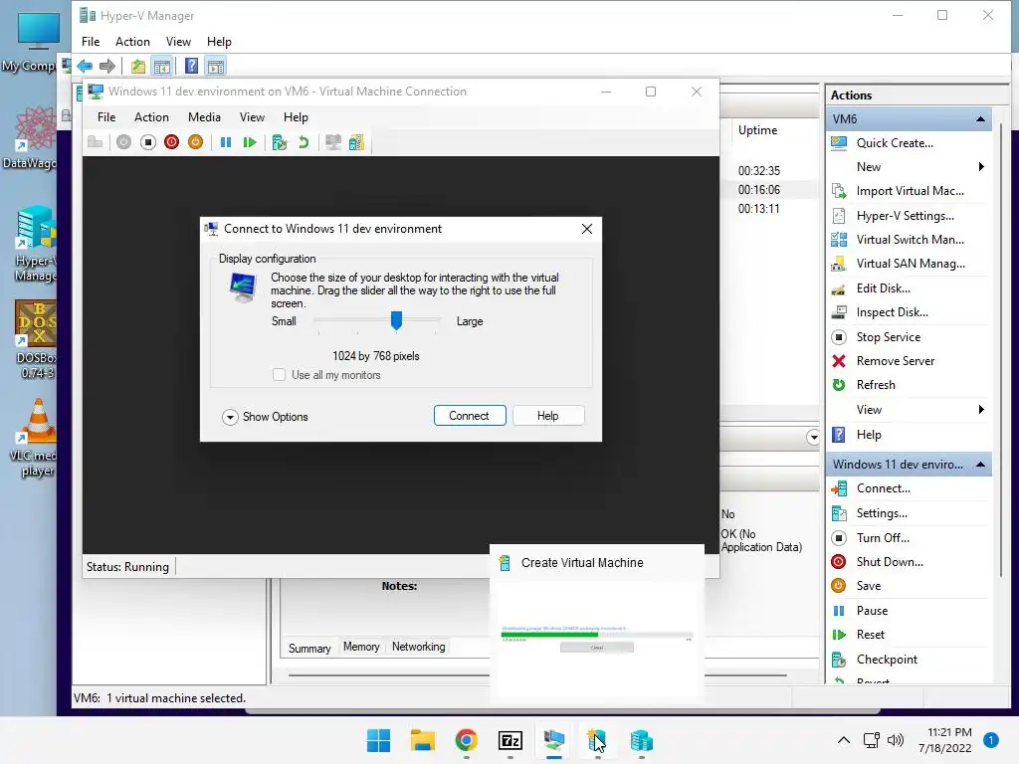Switch to Networking tab
Viewport: 1019px width, 764px height.
pos(419,647)
